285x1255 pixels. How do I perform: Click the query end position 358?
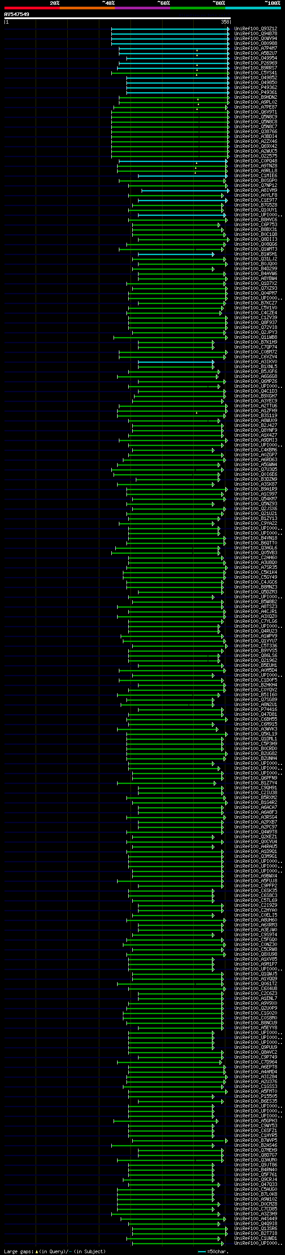[225, 22]
